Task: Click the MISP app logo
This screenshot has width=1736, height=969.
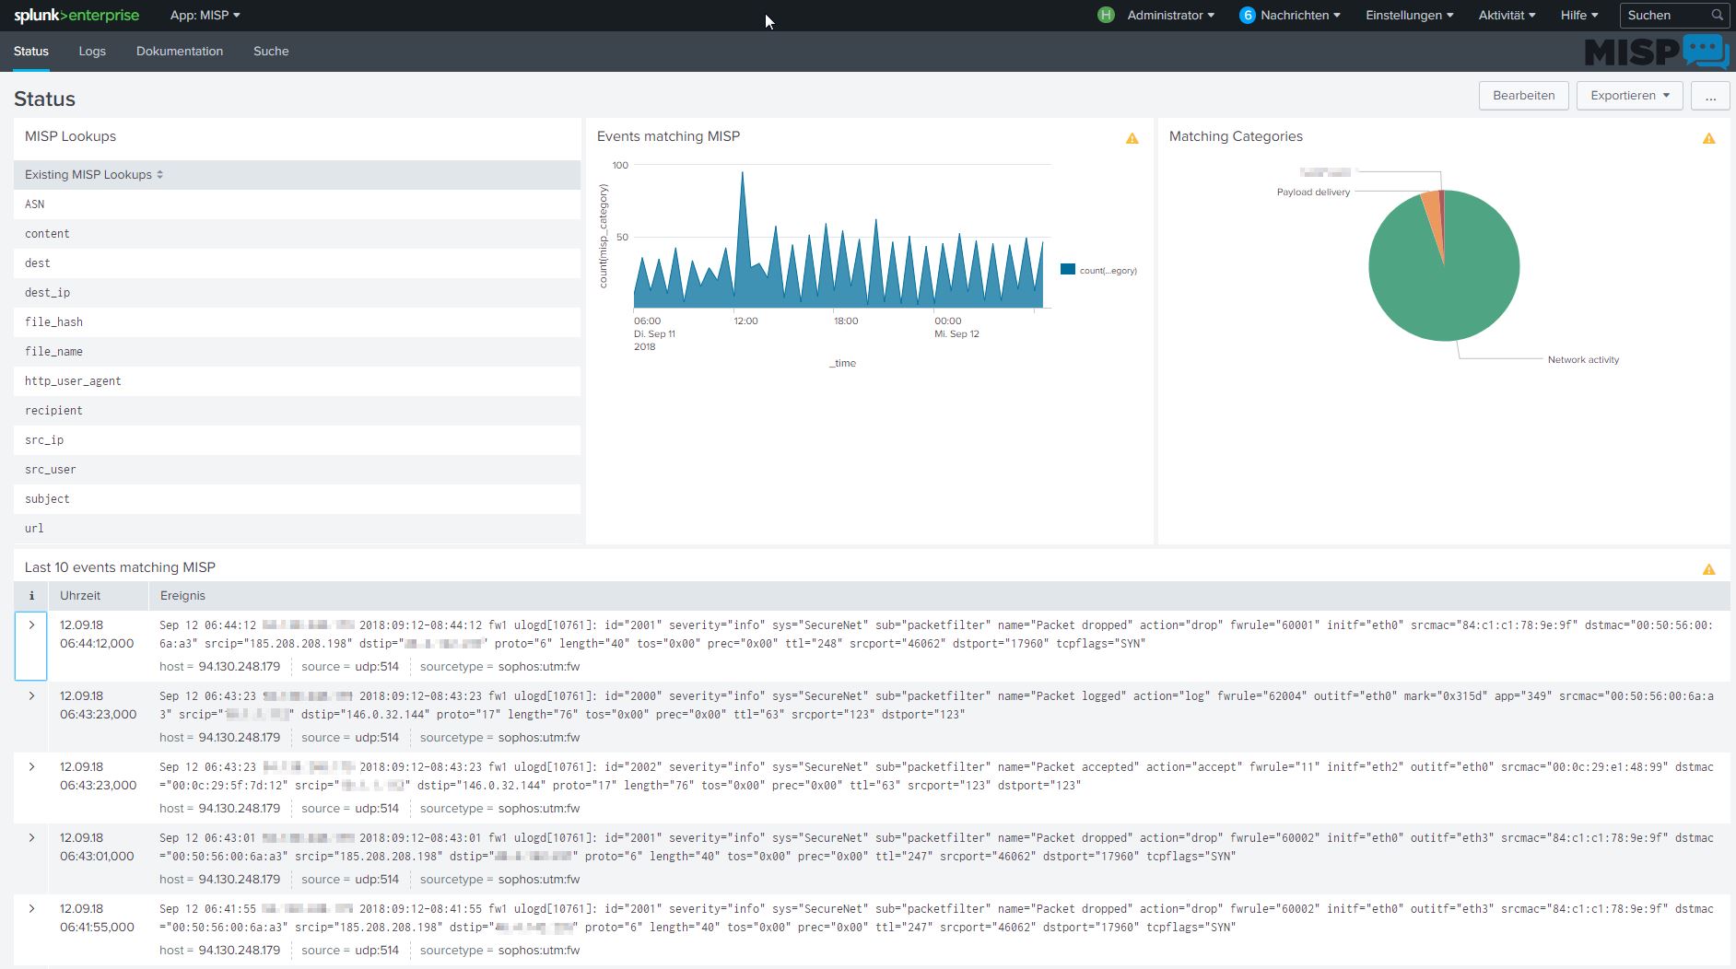Action: point(1656,52)
